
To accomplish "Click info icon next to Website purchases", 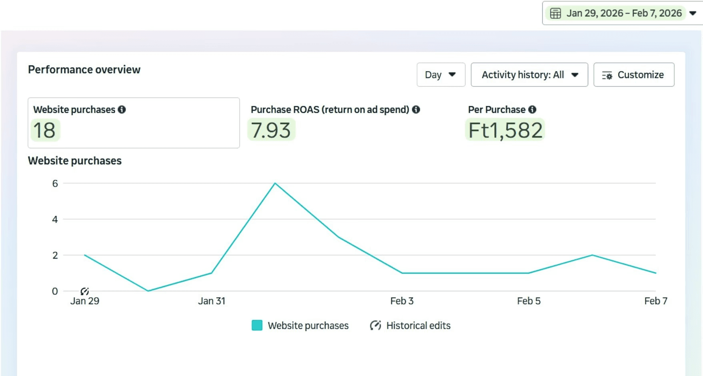I will 122,109.
